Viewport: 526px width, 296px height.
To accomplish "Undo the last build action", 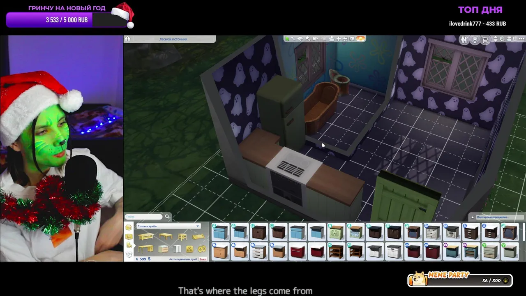I will pyautogui.click(x=316, y=39).
